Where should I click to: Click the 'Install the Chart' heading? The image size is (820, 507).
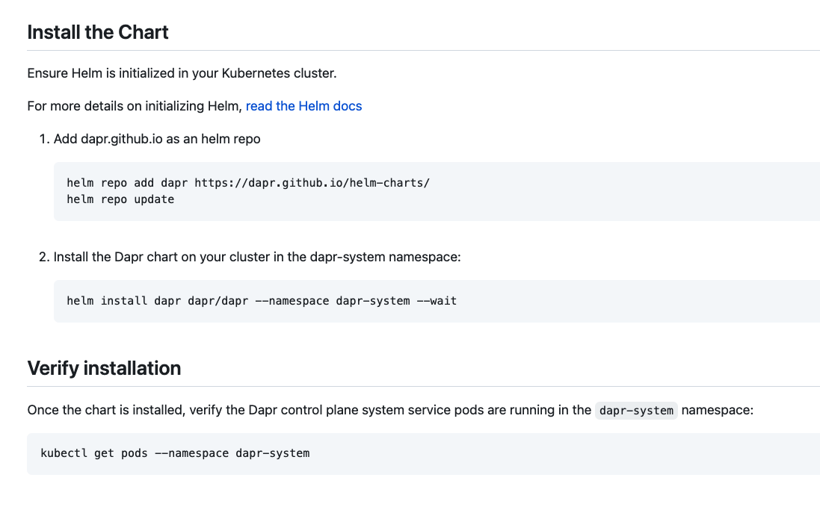coord(98,32)
